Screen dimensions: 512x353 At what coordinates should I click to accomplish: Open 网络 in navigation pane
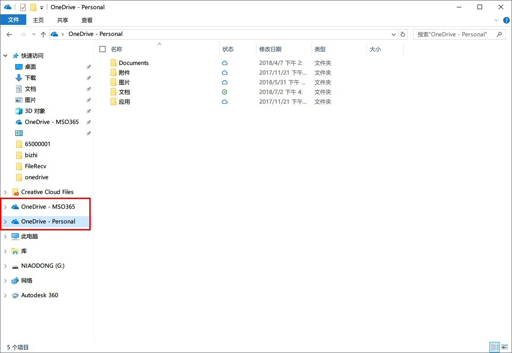click(x=27, y=281)
